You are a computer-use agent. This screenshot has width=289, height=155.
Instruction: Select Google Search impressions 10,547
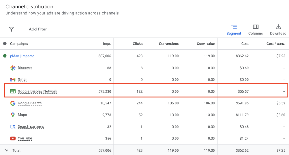[106, 103]
